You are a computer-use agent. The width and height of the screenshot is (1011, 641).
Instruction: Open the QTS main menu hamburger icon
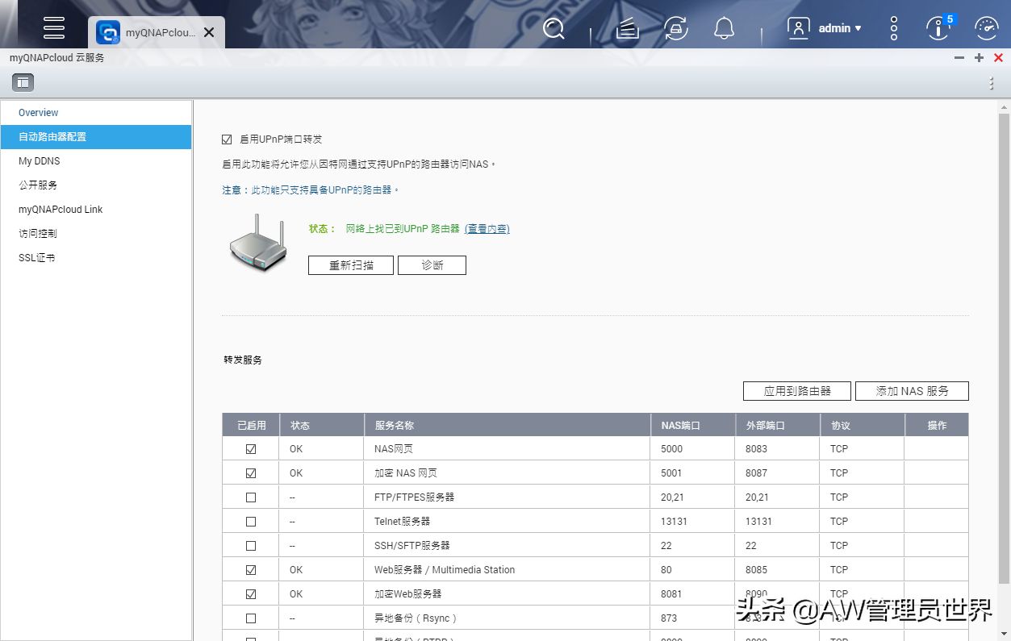[x=54, y=27]
